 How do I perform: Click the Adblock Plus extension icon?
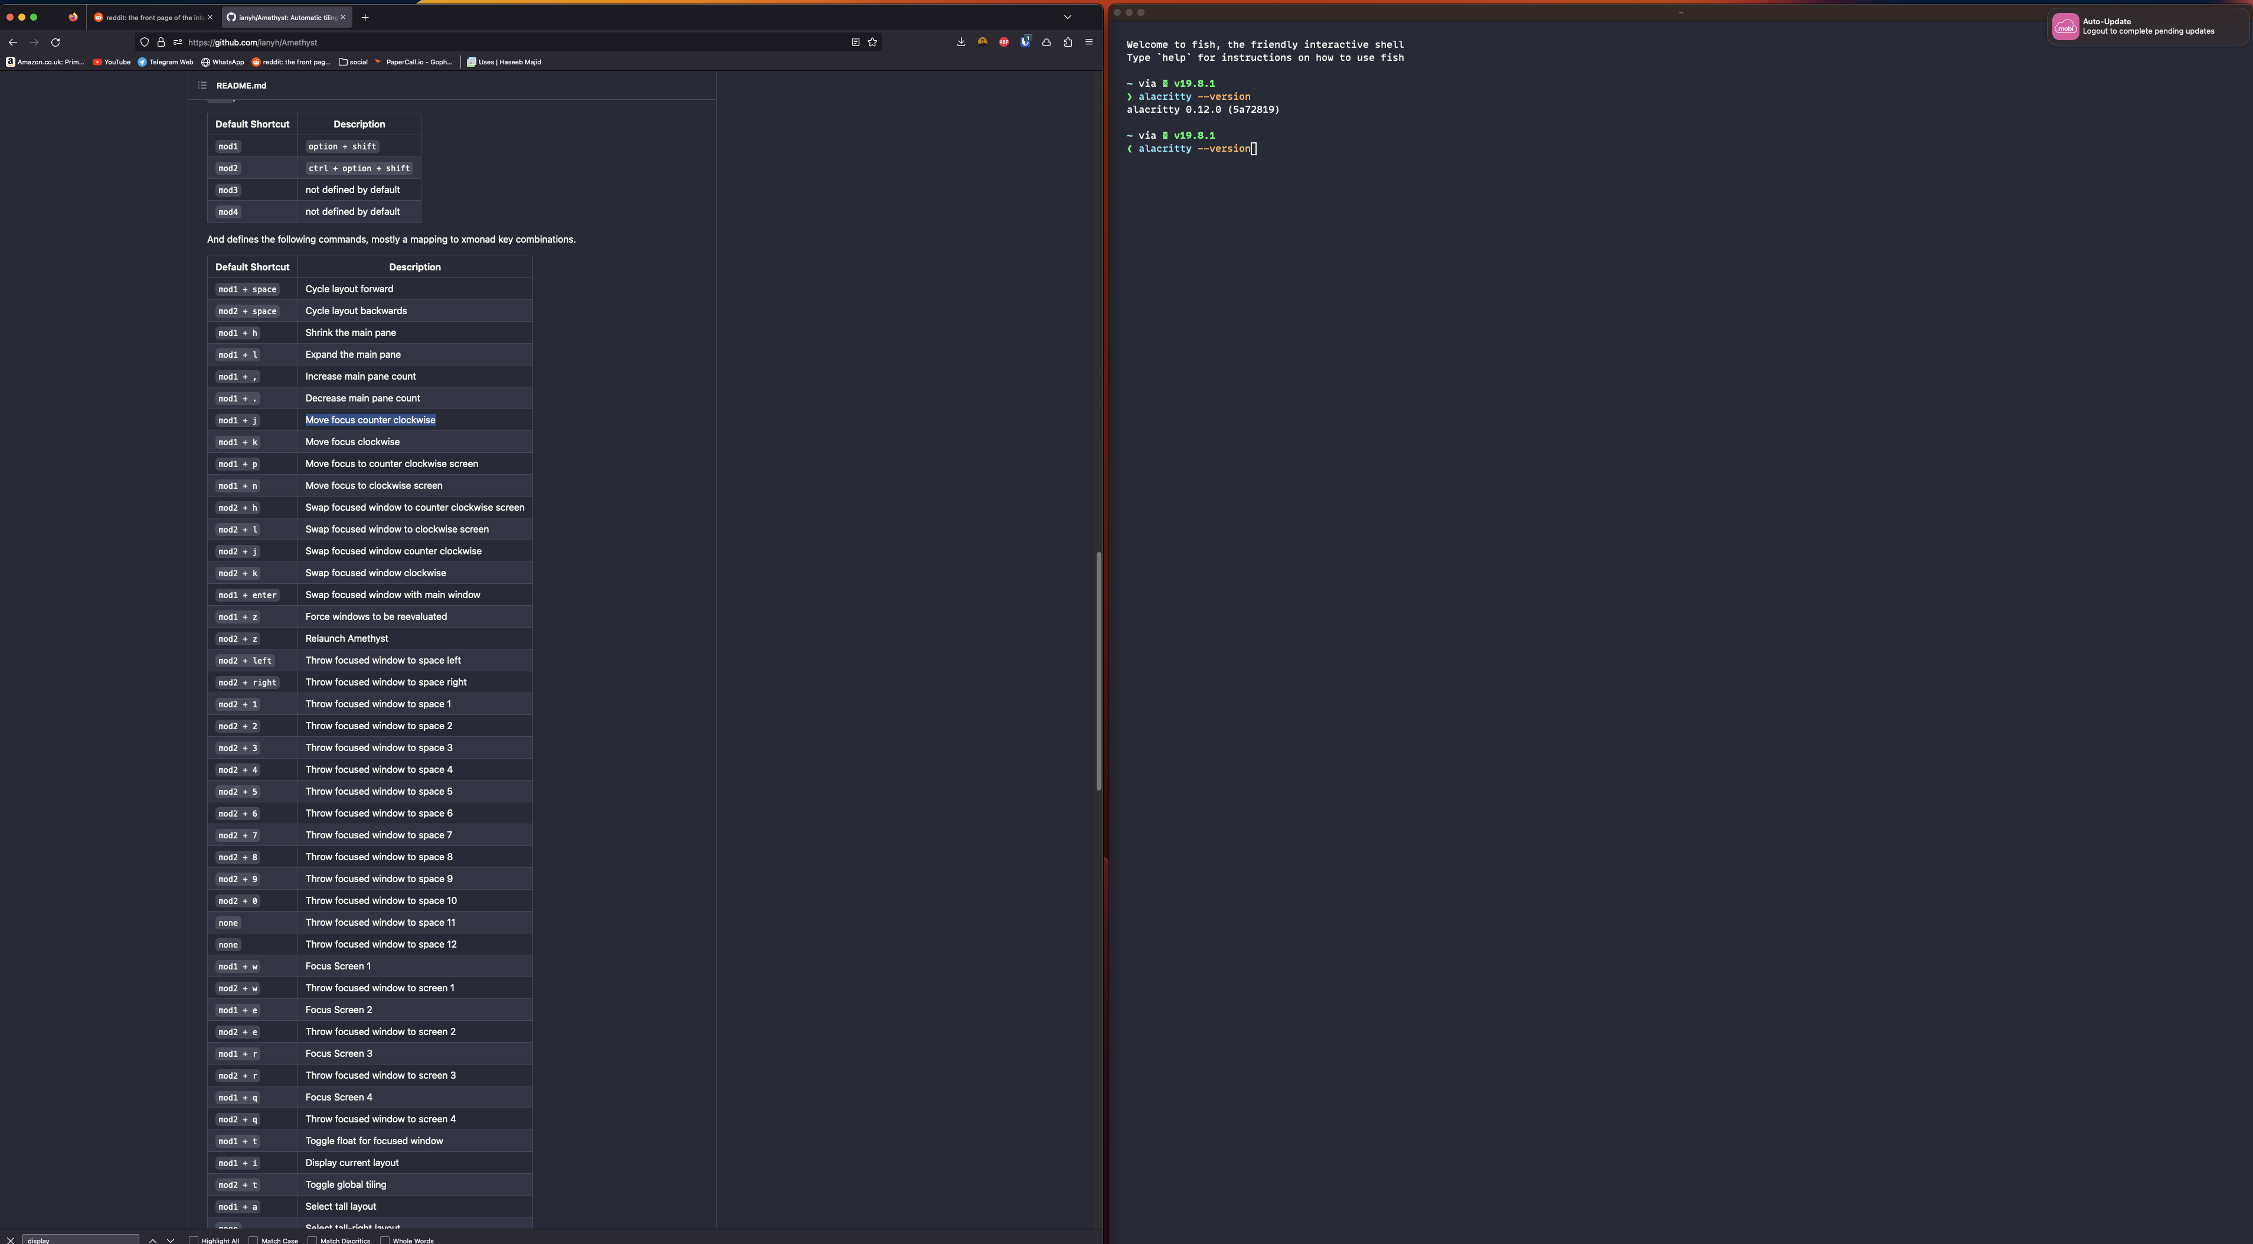click(1004, 42)
